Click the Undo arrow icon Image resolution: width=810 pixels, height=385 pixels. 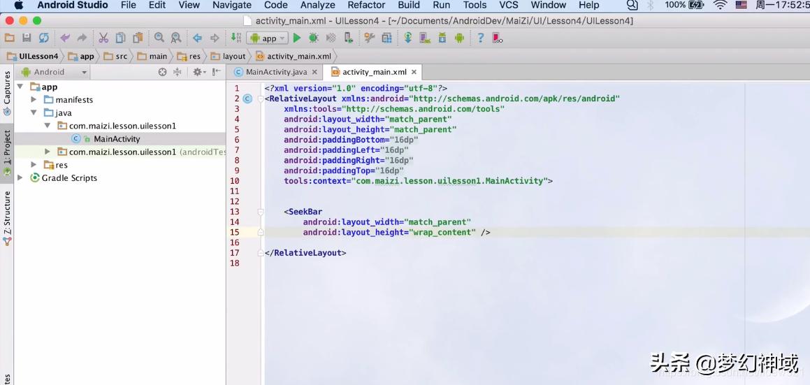[65, 38]
